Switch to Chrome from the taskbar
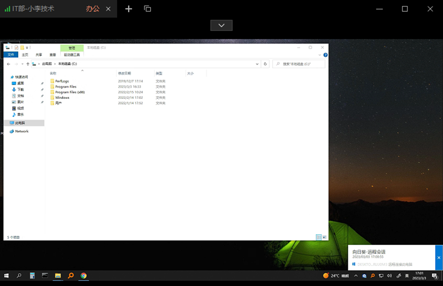 pyautogui.click(x=84, y=276)
